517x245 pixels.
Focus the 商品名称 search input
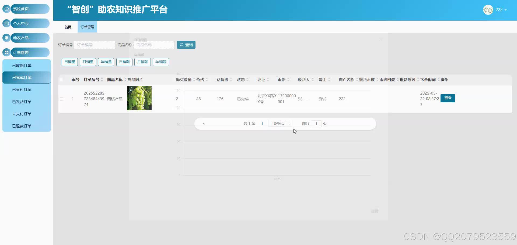point(154,45)
